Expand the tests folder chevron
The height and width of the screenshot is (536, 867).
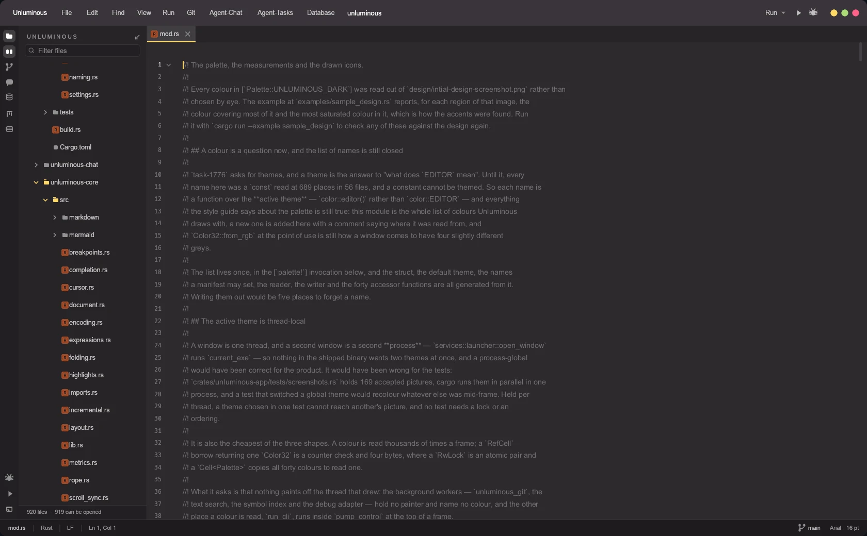[45, 112]
